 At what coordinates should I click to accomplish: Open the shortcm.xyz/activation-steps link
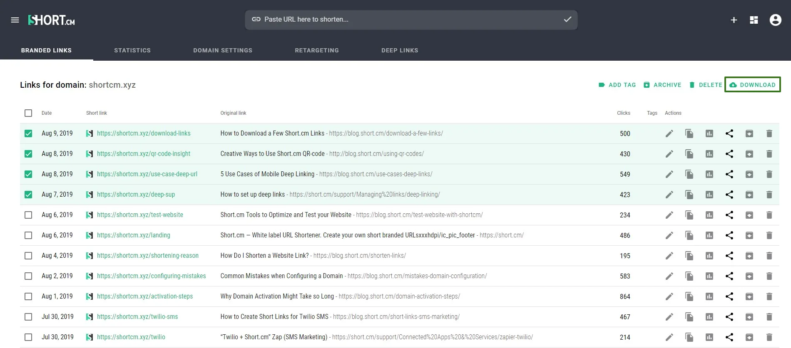pos(145,296)
